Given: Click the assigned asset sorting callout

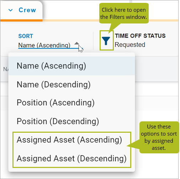Looking at the screenshot, I should 159,137.
